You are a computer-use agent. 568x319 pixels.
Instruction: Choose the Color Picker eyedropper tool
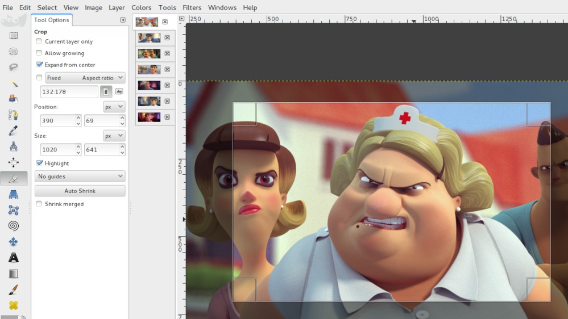13,131
